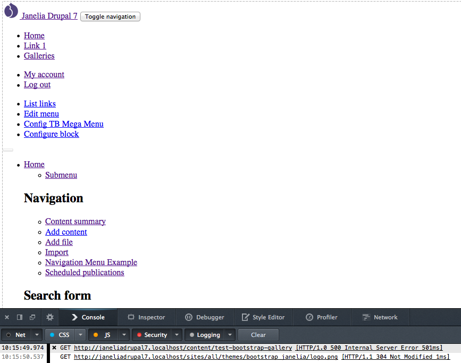Screen dimensions: 461x363
Task: Open the Network panel
Action: [380, 317]
